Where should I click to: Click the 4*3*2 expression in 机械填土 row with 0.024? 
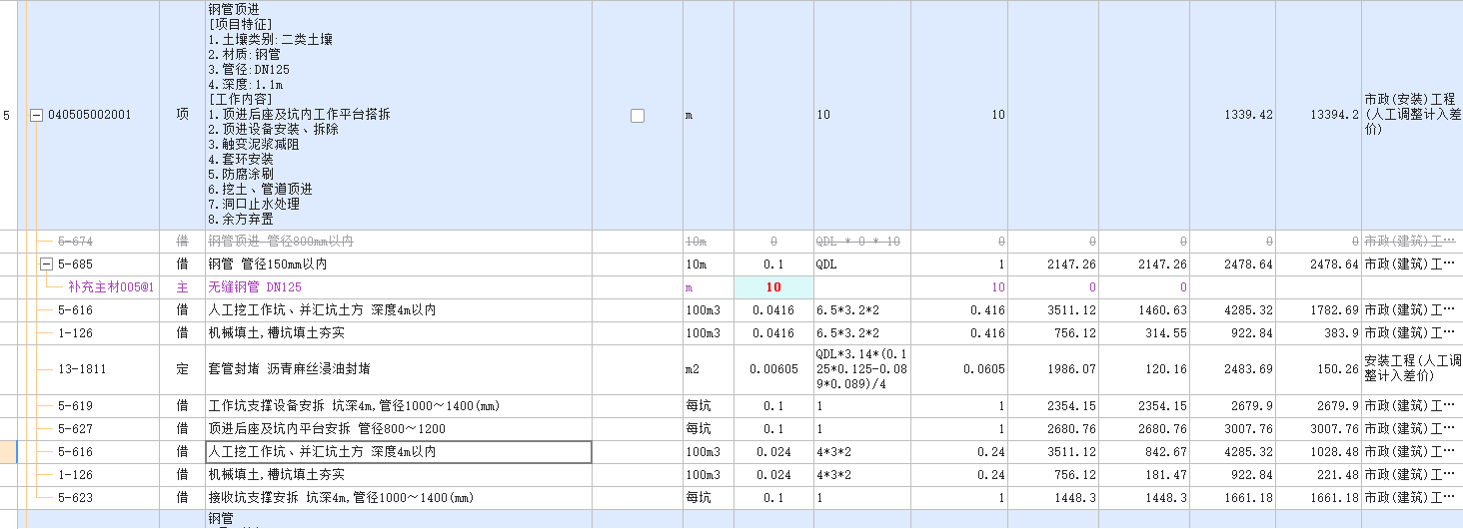pyautogui.click(x=835, y=475)
